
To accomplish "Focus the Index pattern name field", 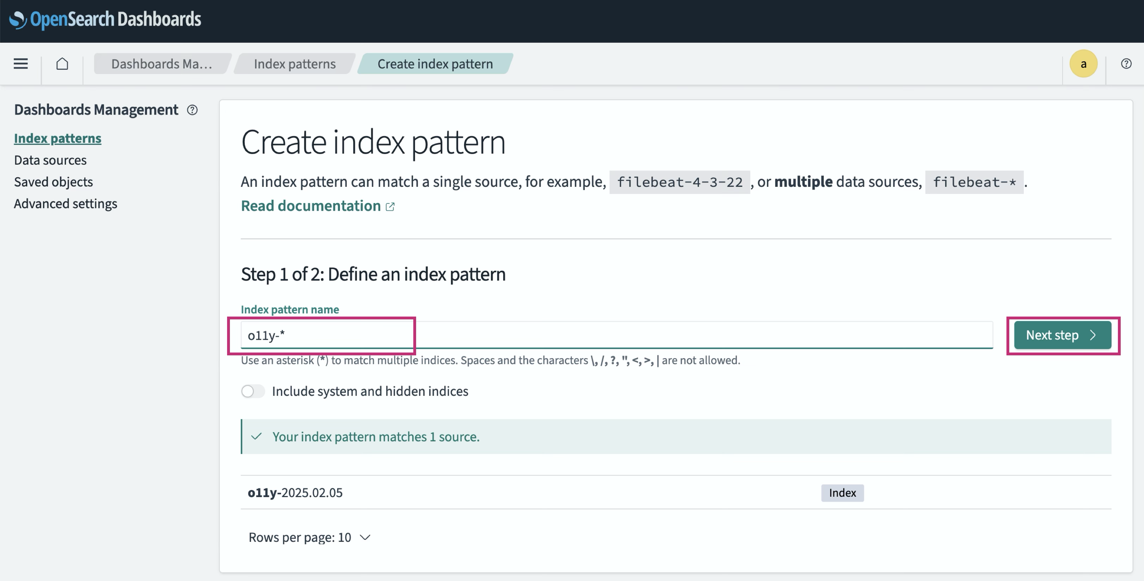I will click(x=617, y=336).
